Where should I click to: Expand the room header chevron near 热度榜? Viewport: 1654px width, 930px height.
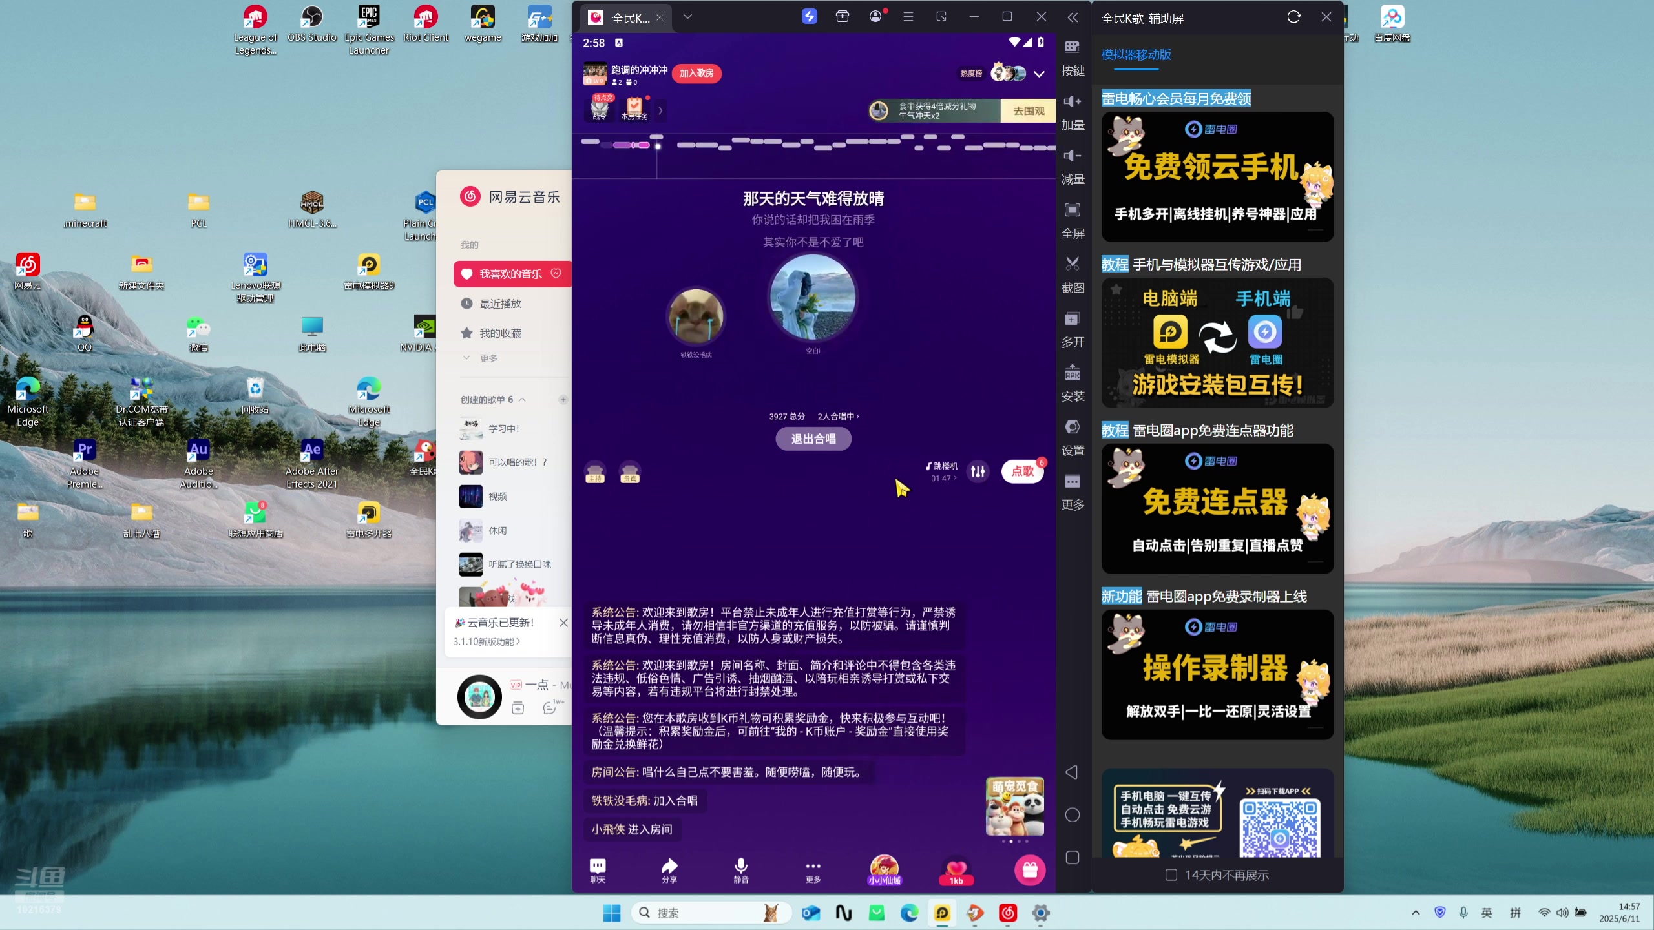(x=1039, y=74)
